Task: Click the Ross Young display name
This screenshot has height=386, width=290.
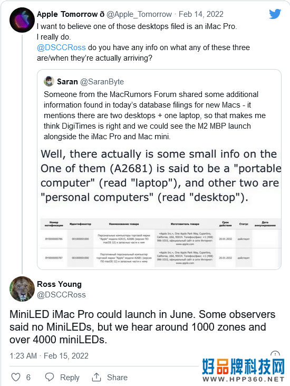Action: coord(59,284)
